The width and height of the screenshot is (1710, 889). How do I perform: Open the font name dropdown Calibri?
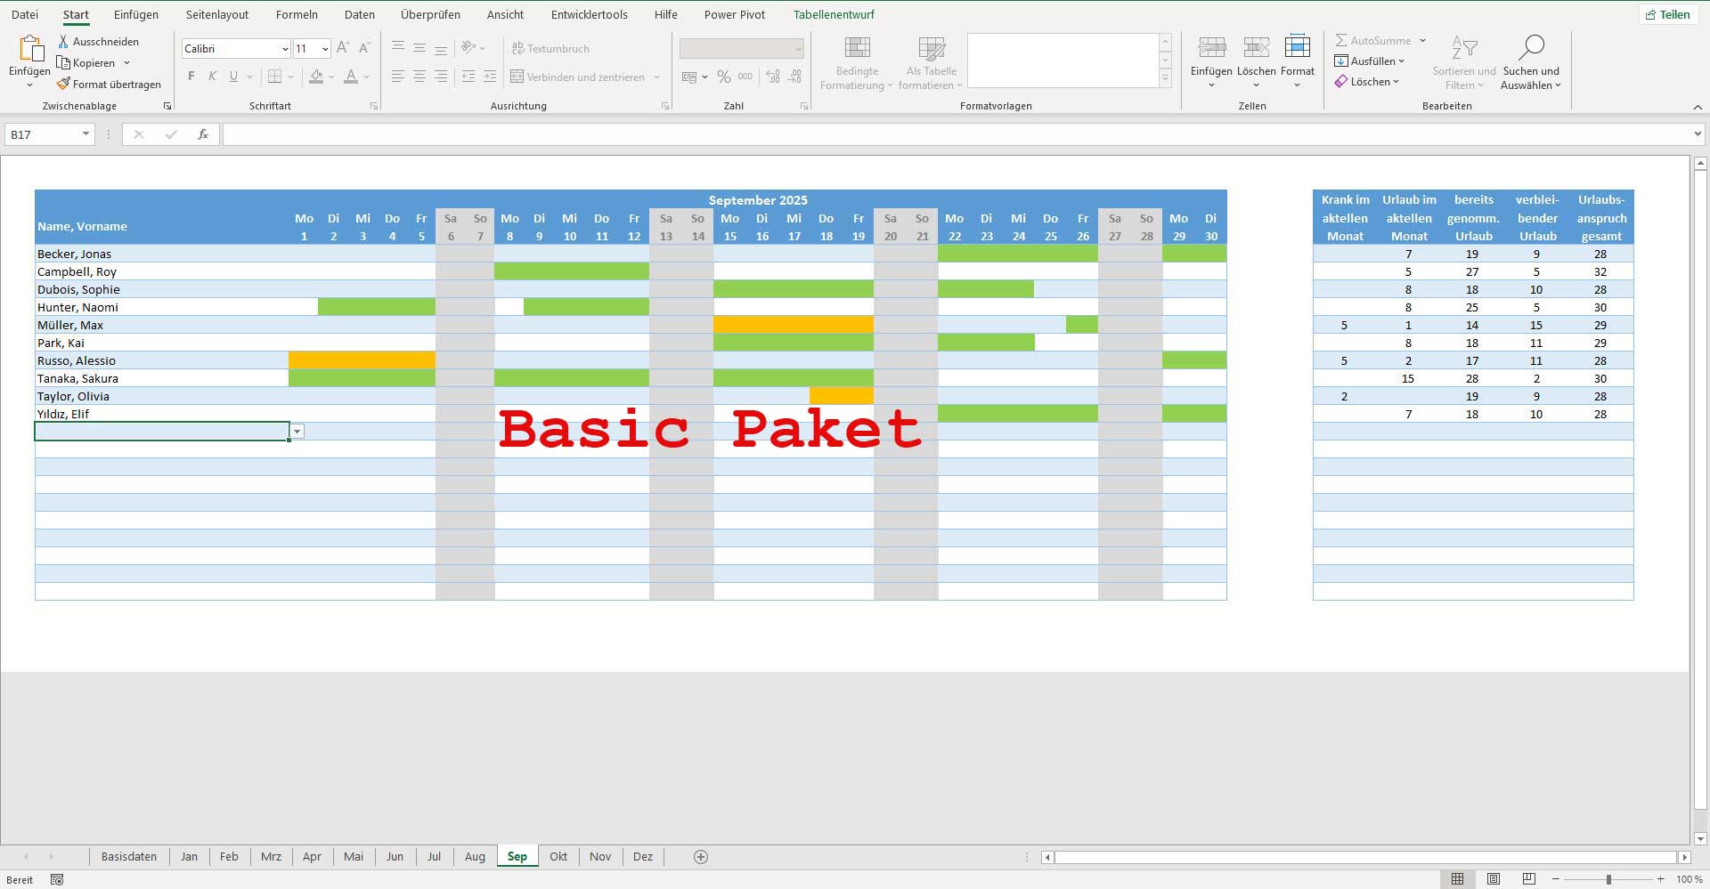[x=284, y=49]
